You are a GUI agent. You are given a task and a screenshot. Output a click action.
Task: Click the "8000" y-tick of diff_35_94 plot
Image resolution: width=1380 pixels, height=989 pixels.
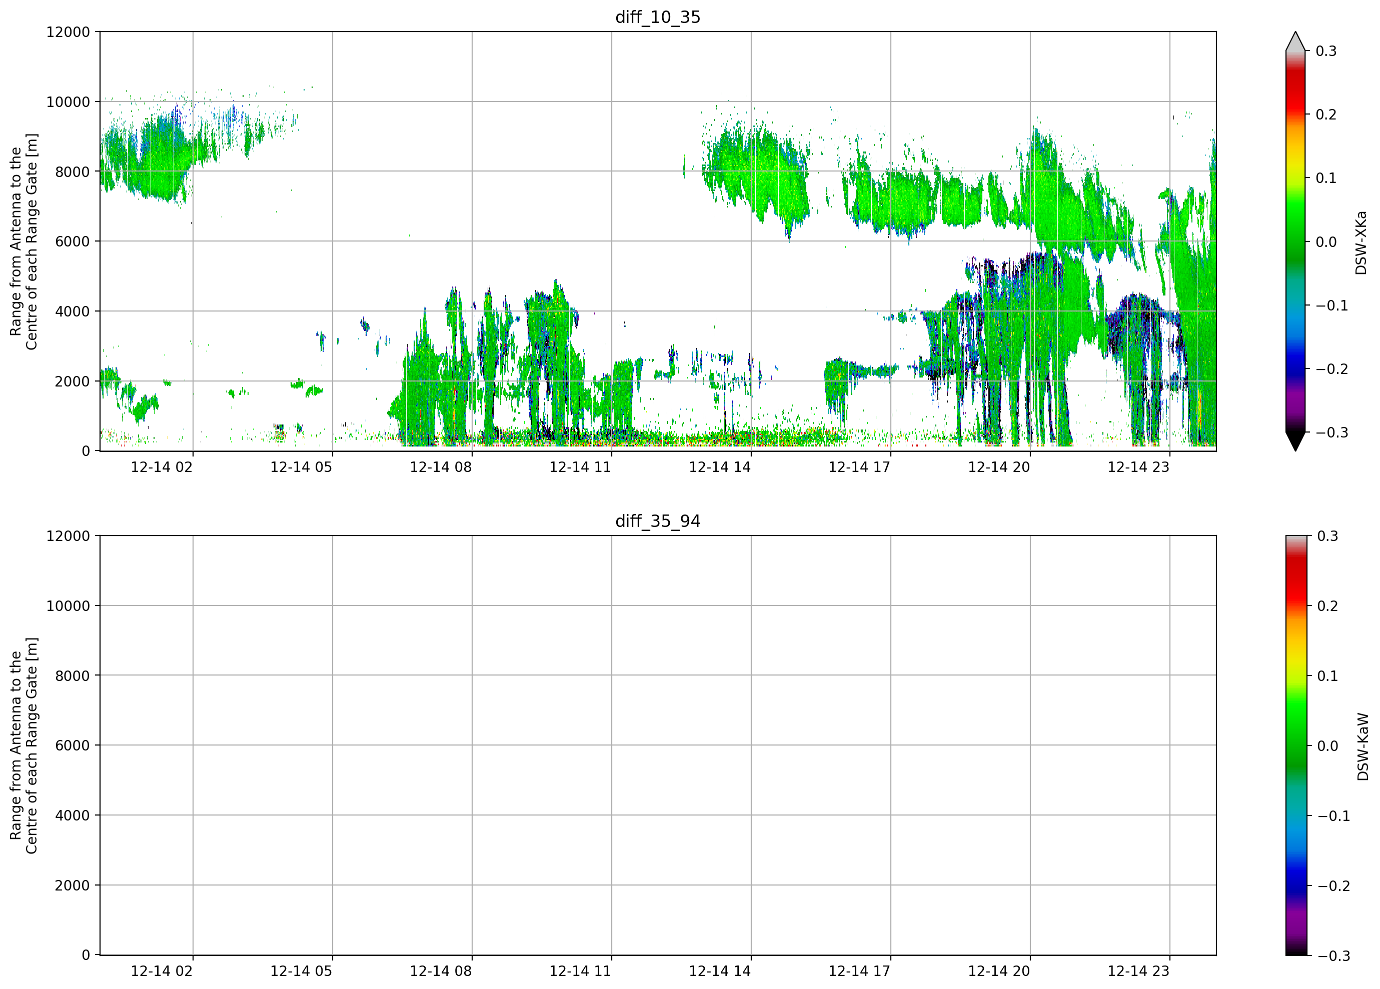[x=73, y=676]
